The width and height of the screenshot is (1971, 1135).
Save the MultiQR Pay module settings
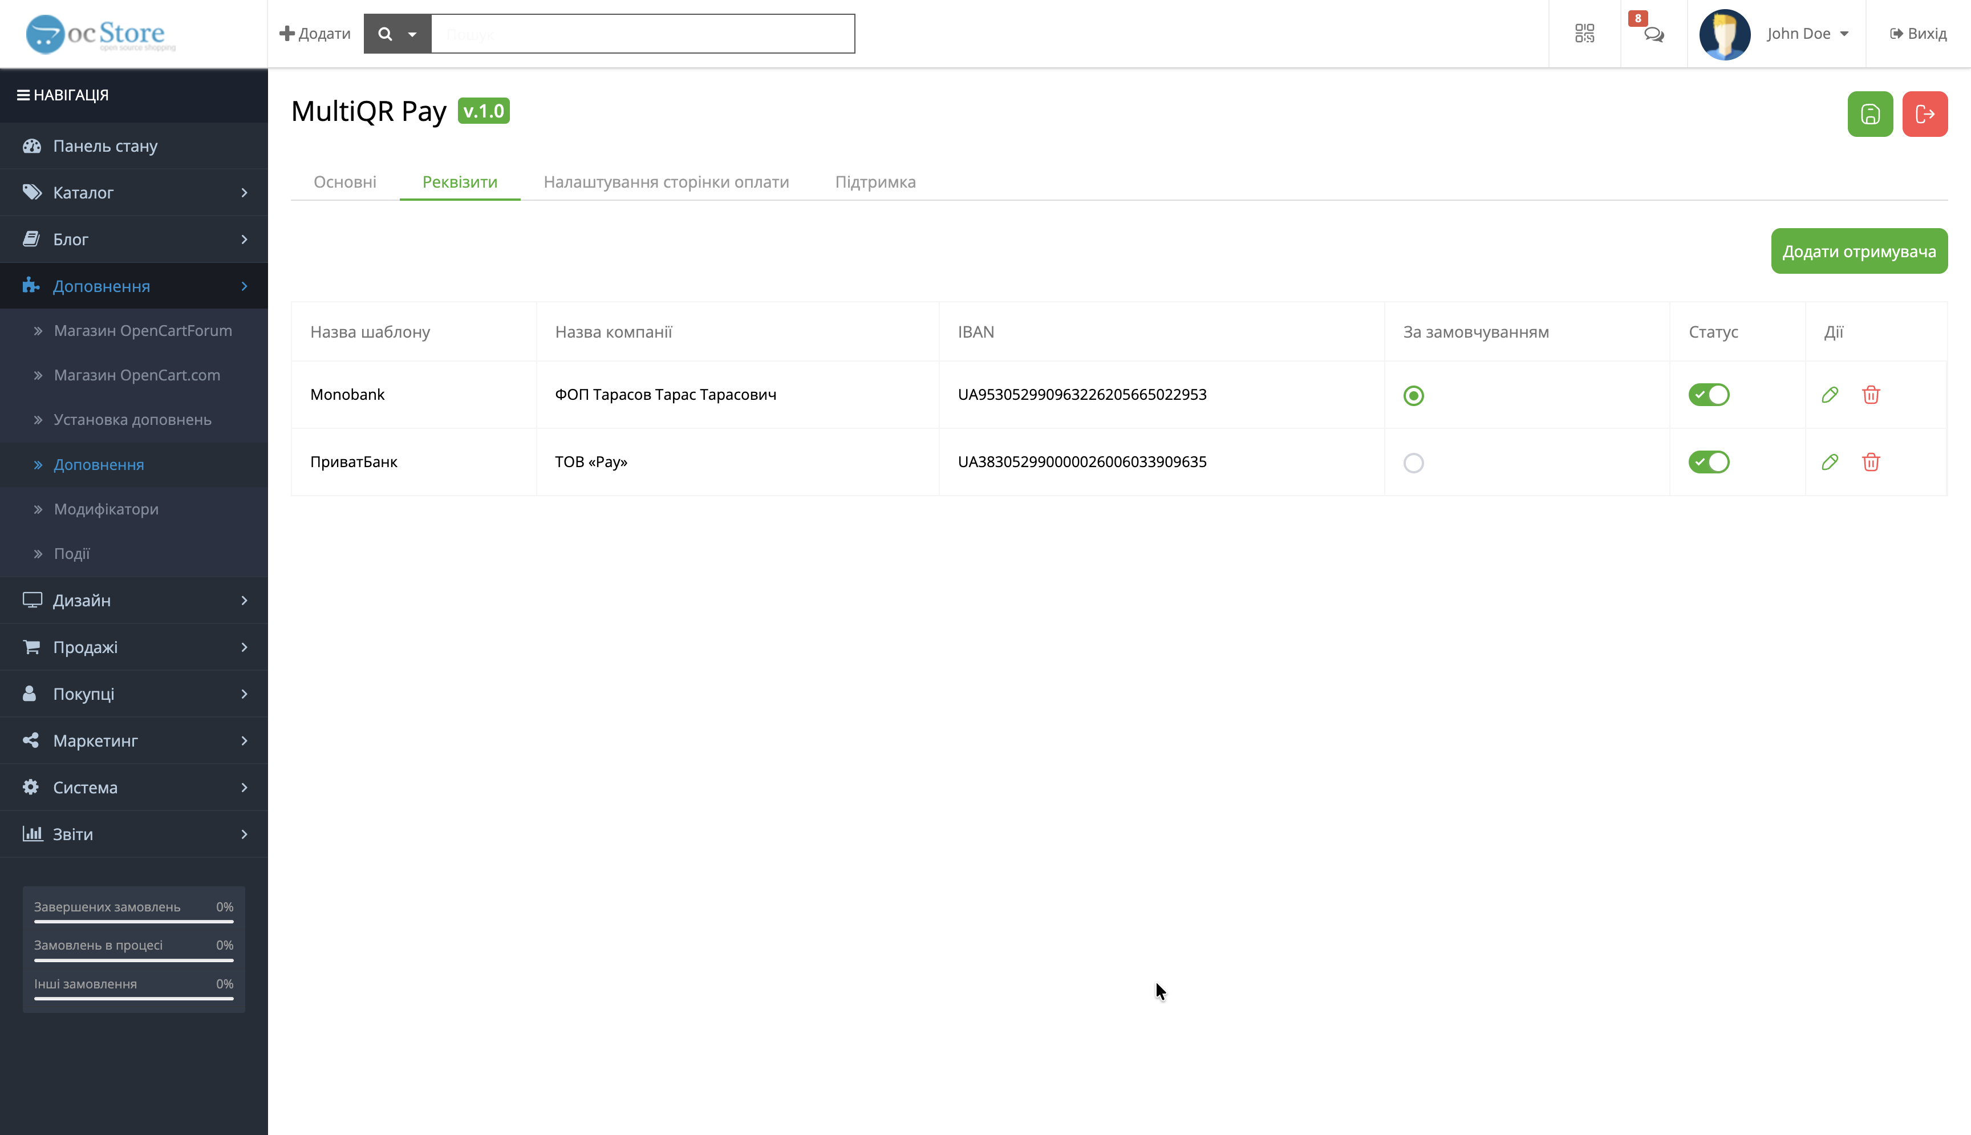1869,114
